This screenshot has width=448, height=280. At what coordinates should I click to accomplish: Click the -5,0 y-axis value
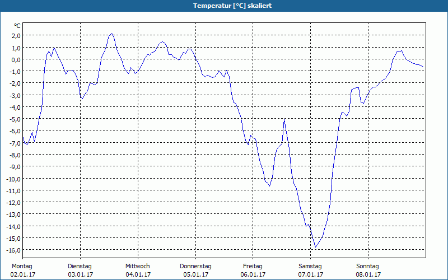click(15, 119)
